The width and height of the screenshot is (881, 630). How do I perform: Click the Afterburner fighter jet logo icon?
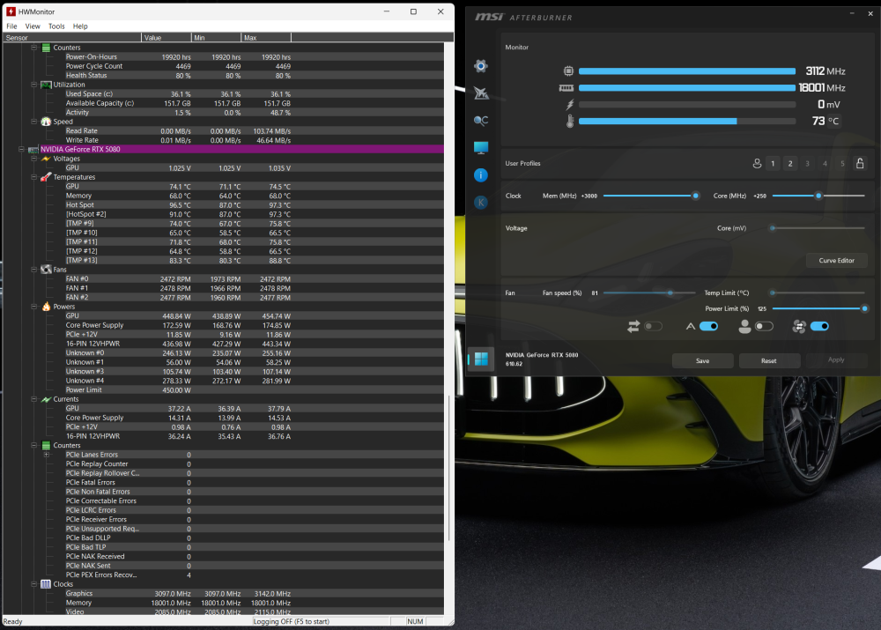coord(481,93)
